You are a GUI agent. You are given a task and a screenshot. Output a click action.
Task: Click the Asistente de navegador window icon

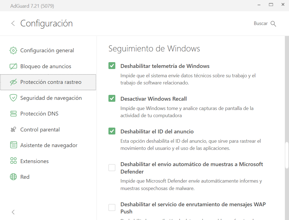(x=13, y=145)
